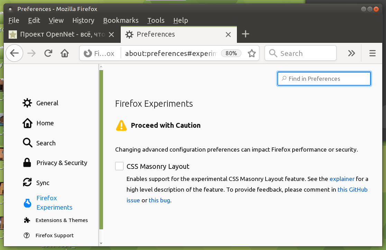Open Privacy & Security settings

click(x=62, y=163)
